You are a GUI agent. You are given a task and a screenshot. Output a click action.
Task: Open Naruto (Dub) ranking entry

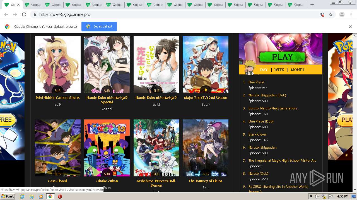coord(258,174)
